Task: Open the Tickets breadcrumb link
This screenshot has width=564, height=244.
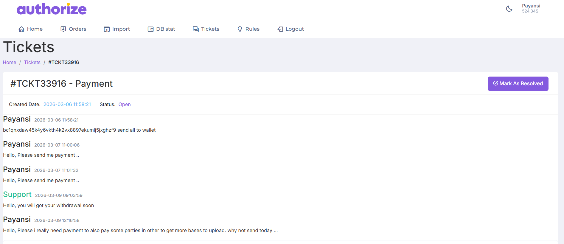Action: tap(32, 62)
